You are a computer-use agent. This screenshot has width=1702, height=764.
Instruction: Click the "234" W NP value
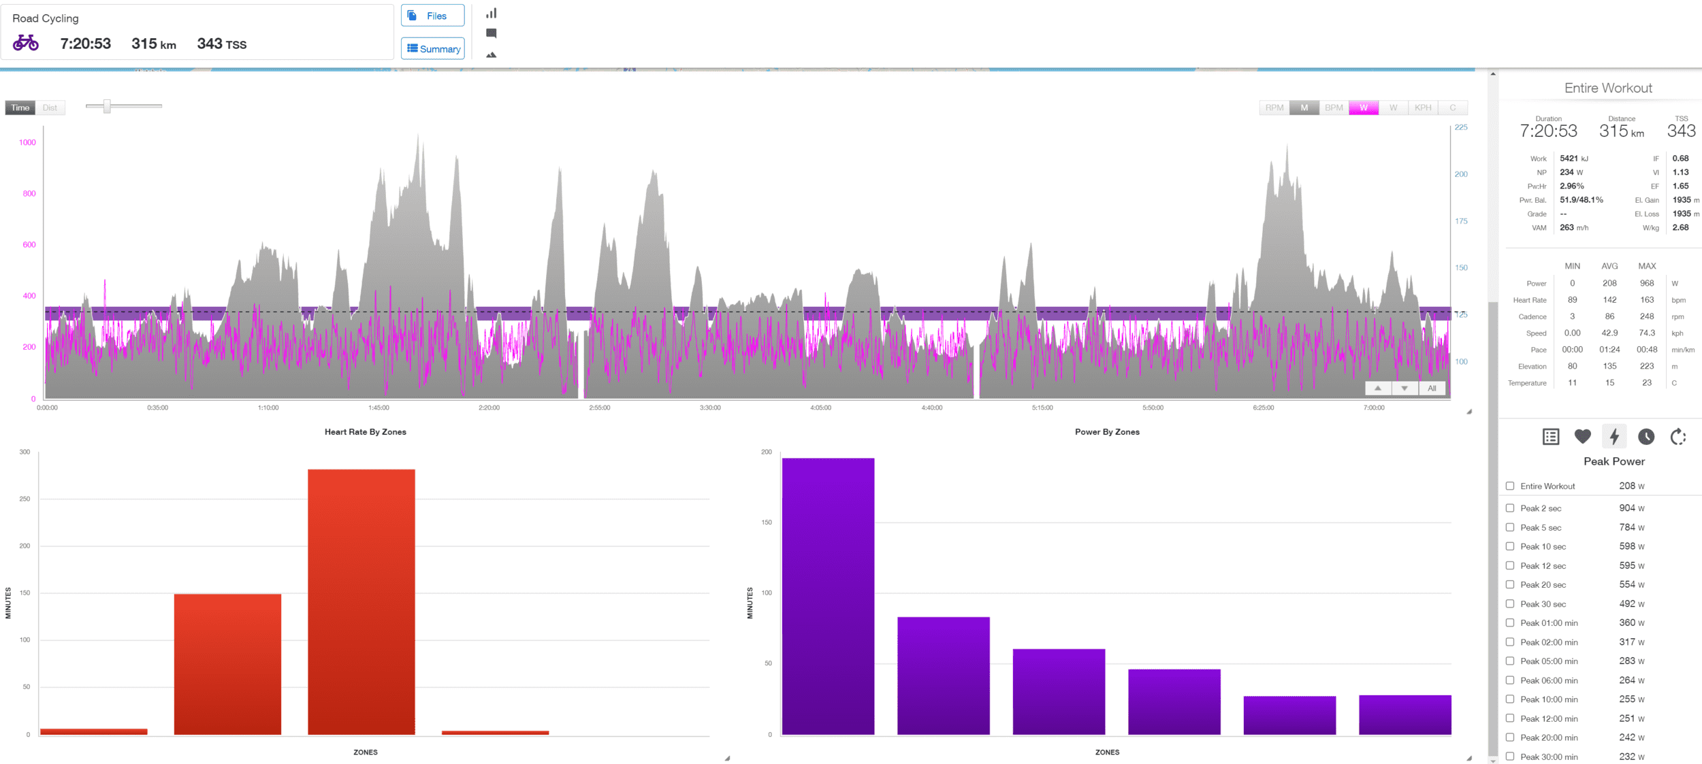point(1567,172)
